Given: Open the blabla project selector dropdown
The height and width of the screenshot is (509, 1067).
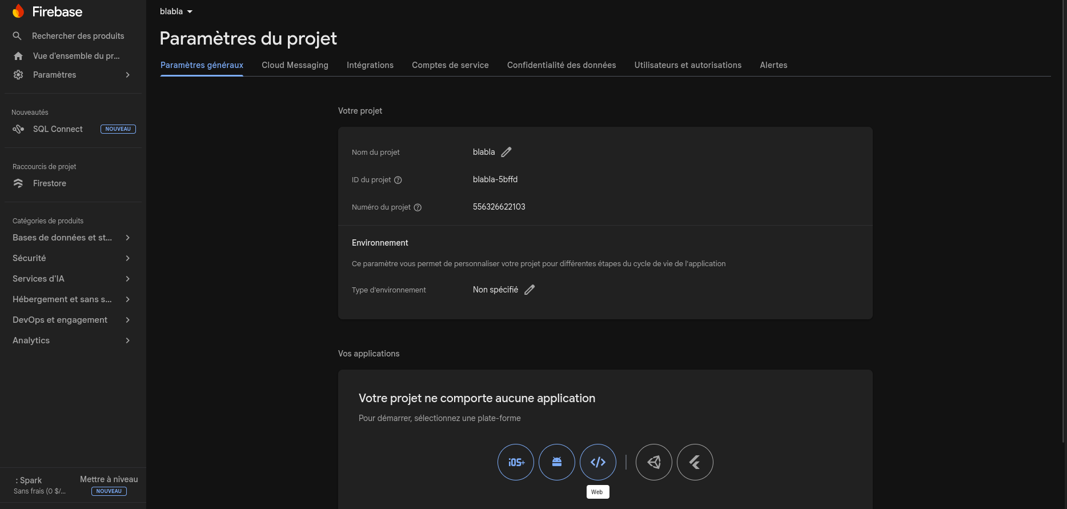Looking at the screenshot, I should click(176, 11).
